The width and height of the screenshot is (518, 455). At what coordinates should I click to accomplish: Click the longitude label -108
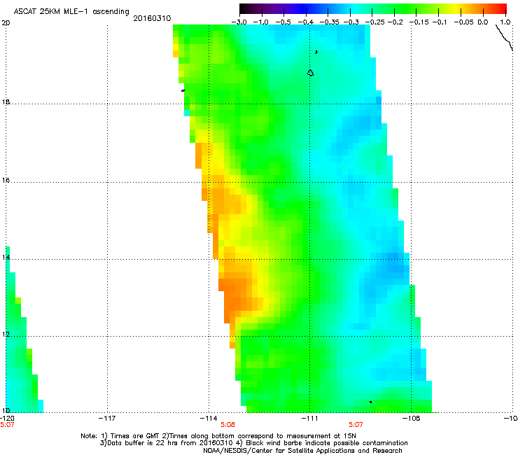coord(412,419)
